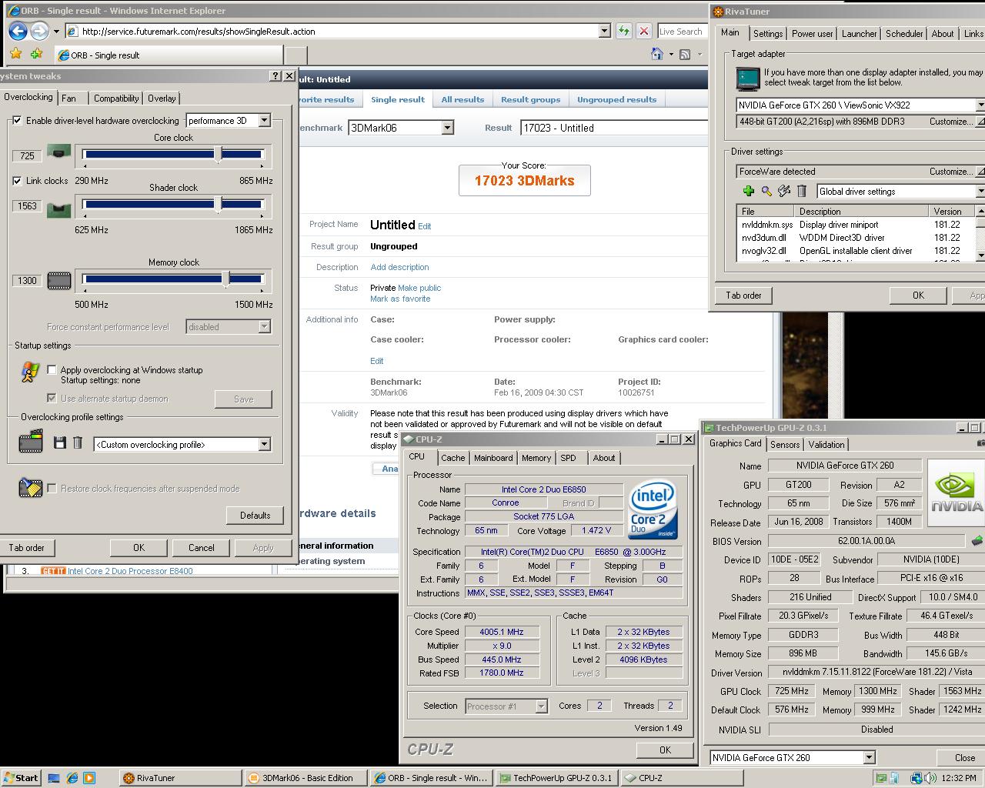Open the GPU-Z NVIDIA GeForce GTX 260 dropdown

click(869, 757)
